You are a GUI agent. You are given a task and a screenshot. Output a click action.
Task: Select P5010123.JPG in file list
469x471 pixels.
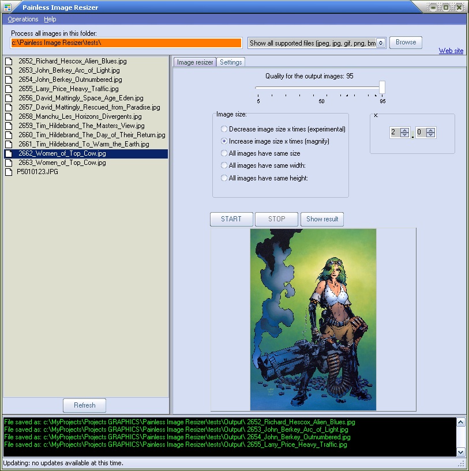click(x=37, y=172)
